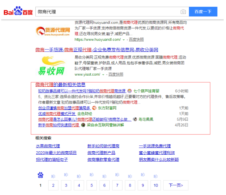This screenshot has height=195, width=226.
Task: Click the paw icon above page 8
Action: pos(130,176)
